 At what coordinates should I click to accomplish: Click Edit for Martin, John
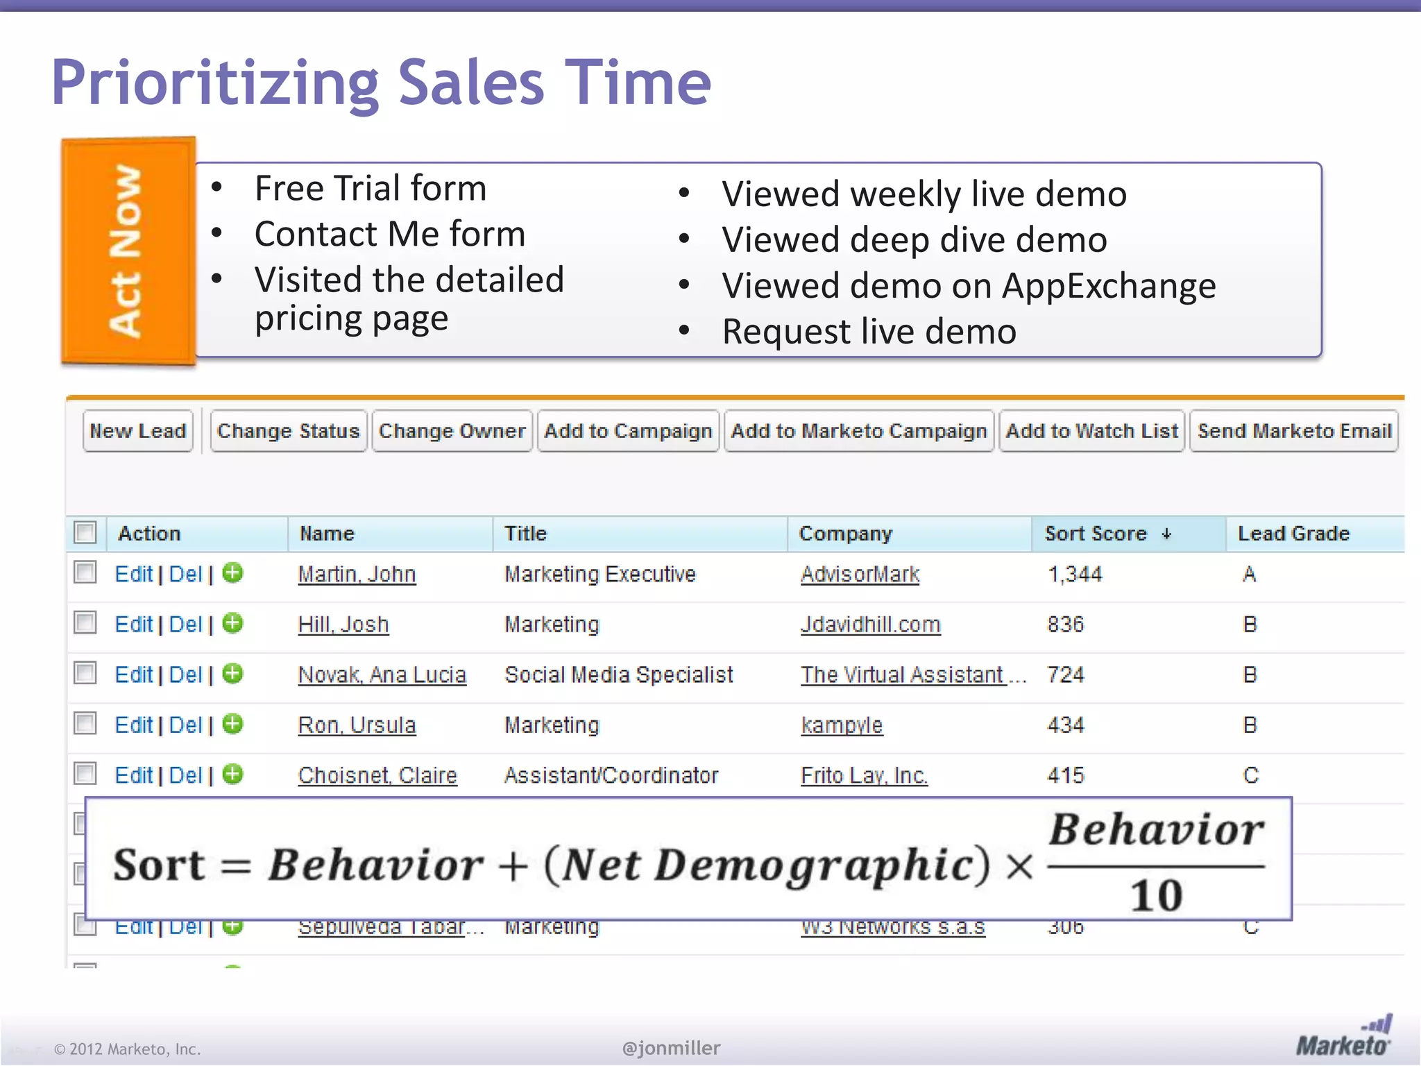(x=133, y=575)
